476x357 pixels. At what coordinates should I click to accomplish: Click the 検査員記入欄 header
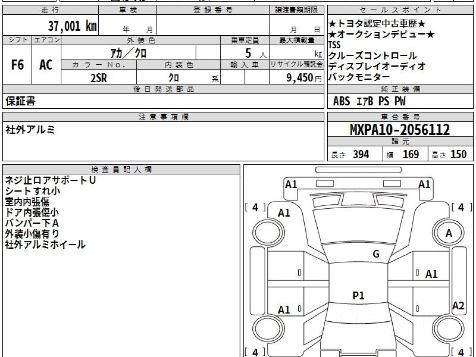[x=121, y=169]
